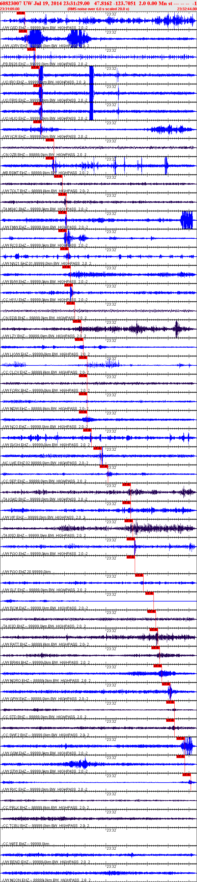Select the UW MORO EHZ station label
The height and width of the screenshot is (882, 197).
(x=47, y=681)
